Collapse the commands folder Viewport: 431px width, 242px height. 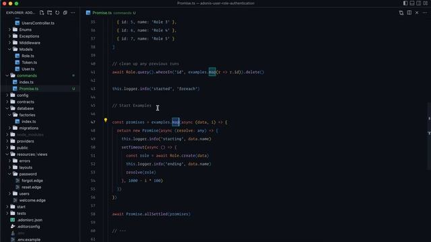7,75
